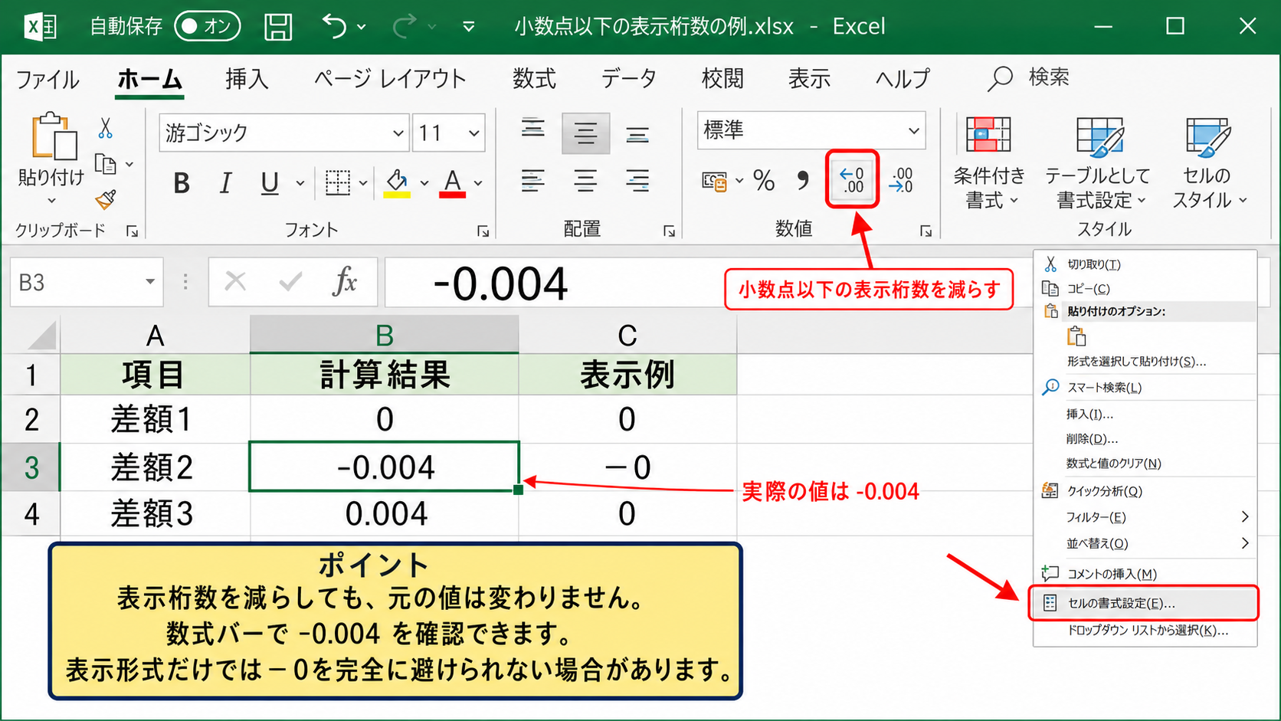
Task: Click the align text right icon
Action: [637, 182]
